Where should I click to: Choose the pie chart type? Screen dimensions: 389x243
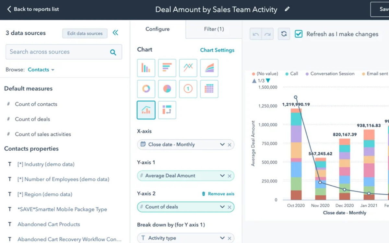(167, 89)
